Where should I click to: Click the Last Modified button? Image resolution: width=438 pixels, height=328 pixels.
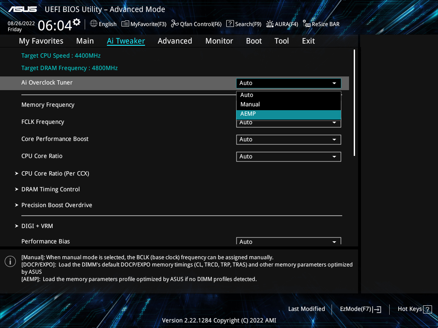tap(306, 309)
